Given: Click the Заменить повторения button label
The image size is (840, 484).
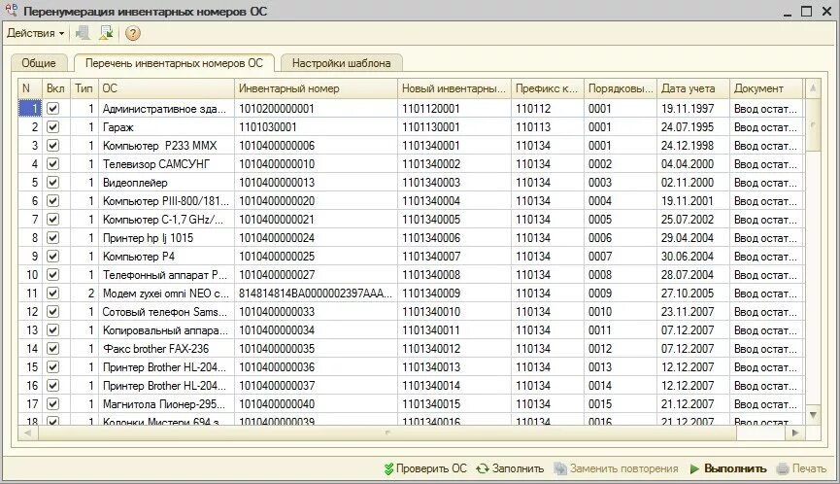Looking at the screenshot, I should tap(624, 468).
